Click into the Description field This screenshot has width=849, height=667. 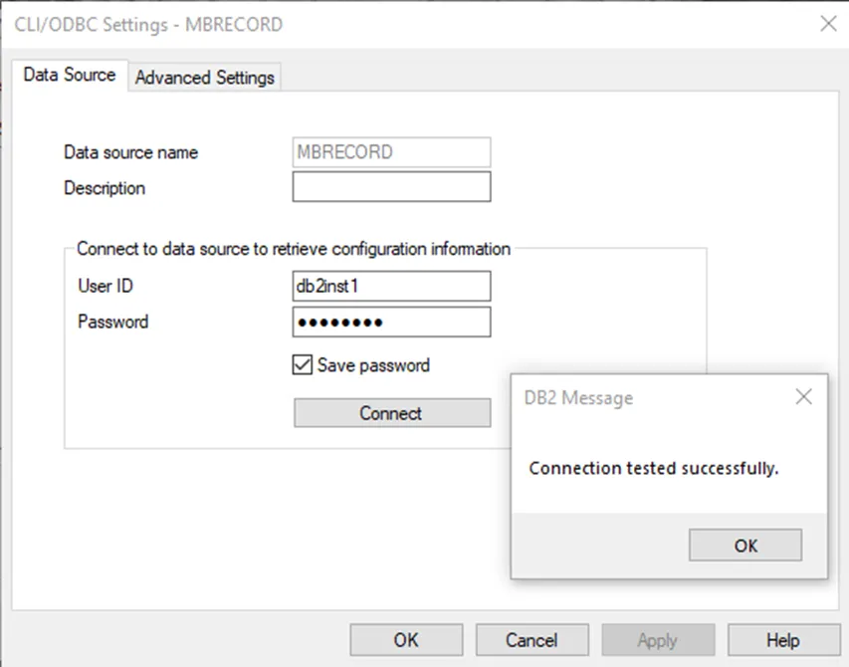(x=391, y=187)
